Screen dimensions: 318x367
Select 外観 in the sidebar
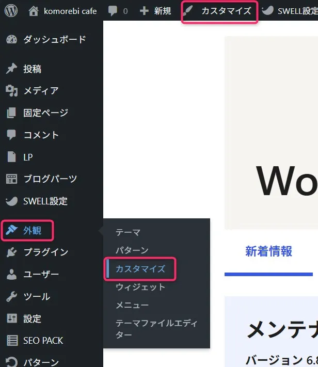click(x=33, y=231)
